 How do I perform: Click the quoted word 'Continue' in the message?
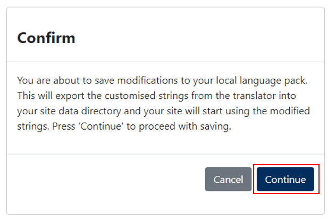pyautogui.click(x=101, y=126)
